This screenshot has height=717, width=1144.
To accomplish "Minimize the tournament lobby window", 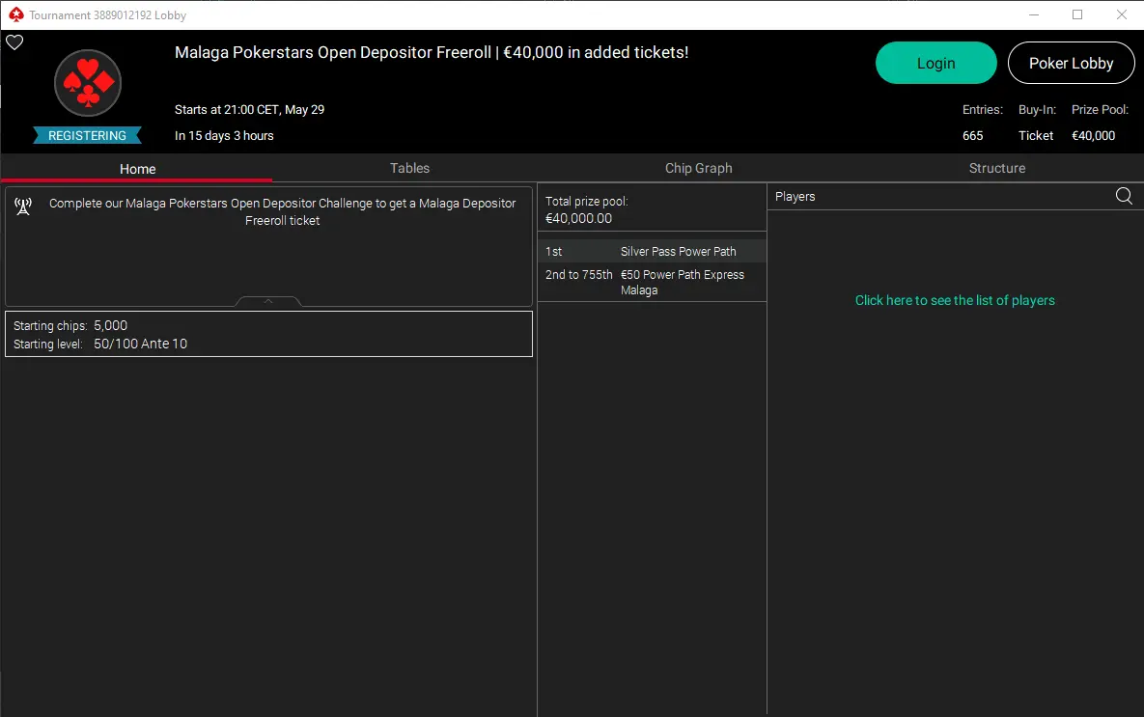I will coord(1033,14).
